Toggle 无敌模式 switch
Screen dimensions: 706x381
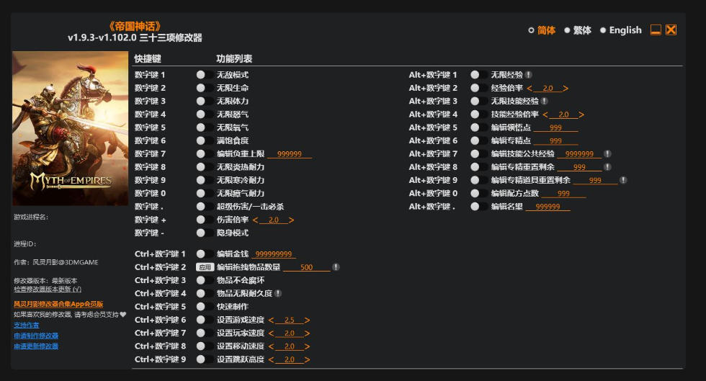(x=205, y=75)
